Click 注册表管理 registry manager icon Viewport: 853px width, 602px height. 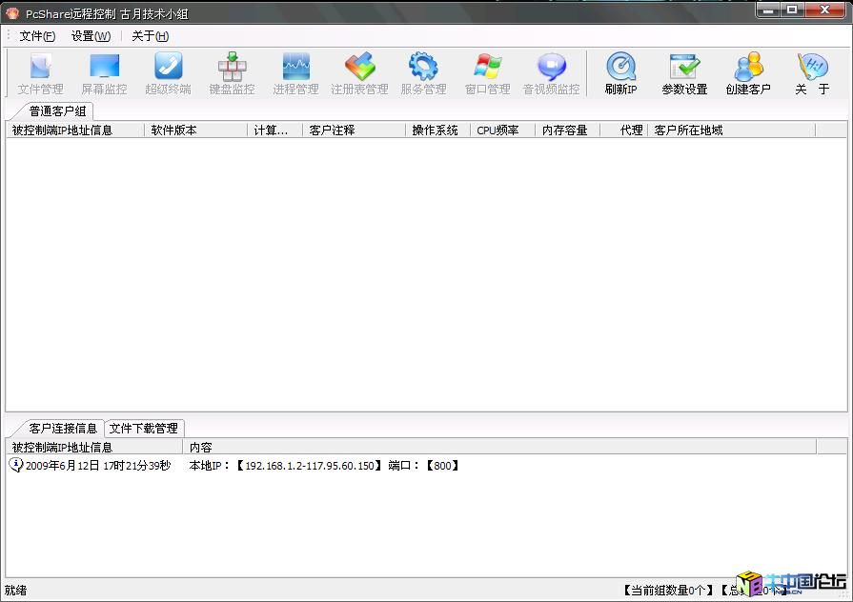point(359,74)
